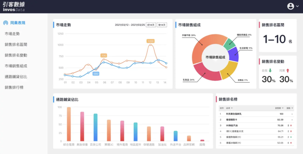
Task: Click the invos Data logo
Action: click(14, 6)
